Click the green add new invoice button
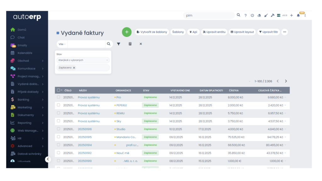The height and width of the screenshot is (181, 322). [127, 32]
